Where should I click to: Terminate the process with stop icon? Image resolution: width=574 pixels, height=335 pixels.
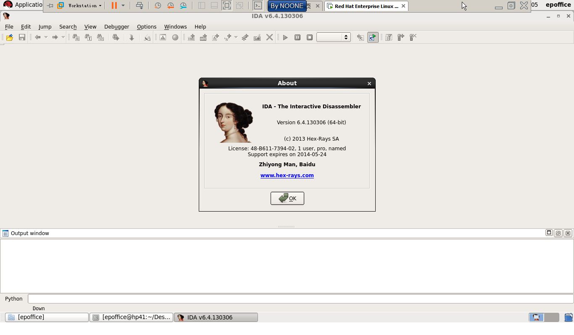coord(310,37)
